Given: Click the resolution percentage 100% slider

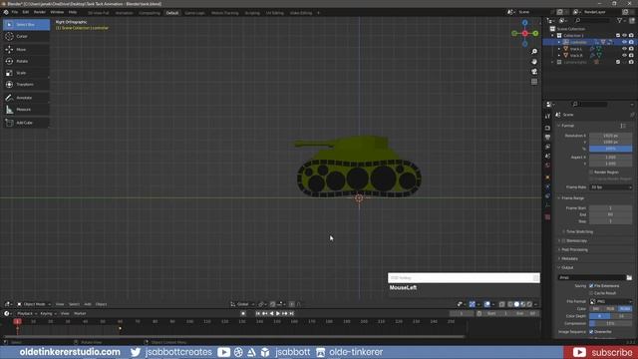Looking at the screenshot, I should (611, 149).
